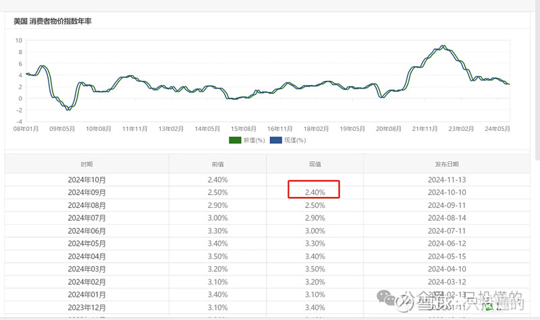Click the 2024年01月 period cell
Screen dimensions: 540x320
tap(87, 294)
